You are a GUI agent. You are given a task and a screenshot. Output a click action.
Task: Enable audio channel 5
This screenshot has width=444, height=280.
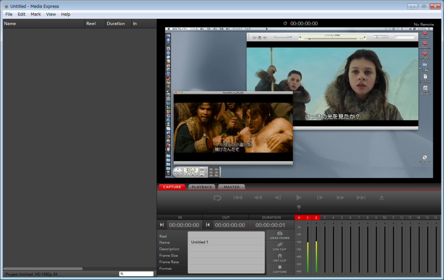[342, 217]
